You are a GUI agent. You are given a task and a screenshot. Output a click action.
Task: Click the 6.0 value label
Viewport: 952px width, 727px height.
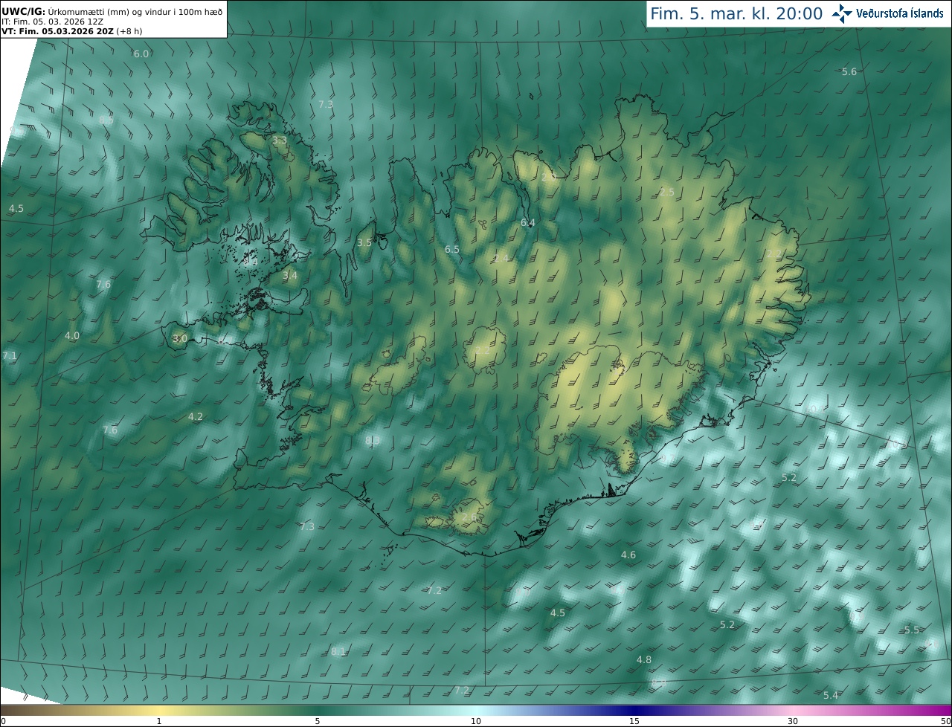pos(141,54)
